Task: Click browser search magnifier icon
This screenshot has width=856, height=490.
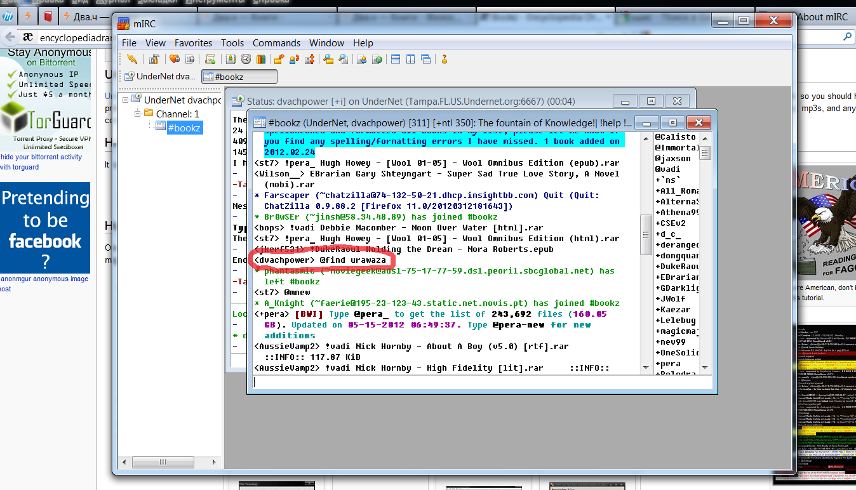Action: point(847,37)
